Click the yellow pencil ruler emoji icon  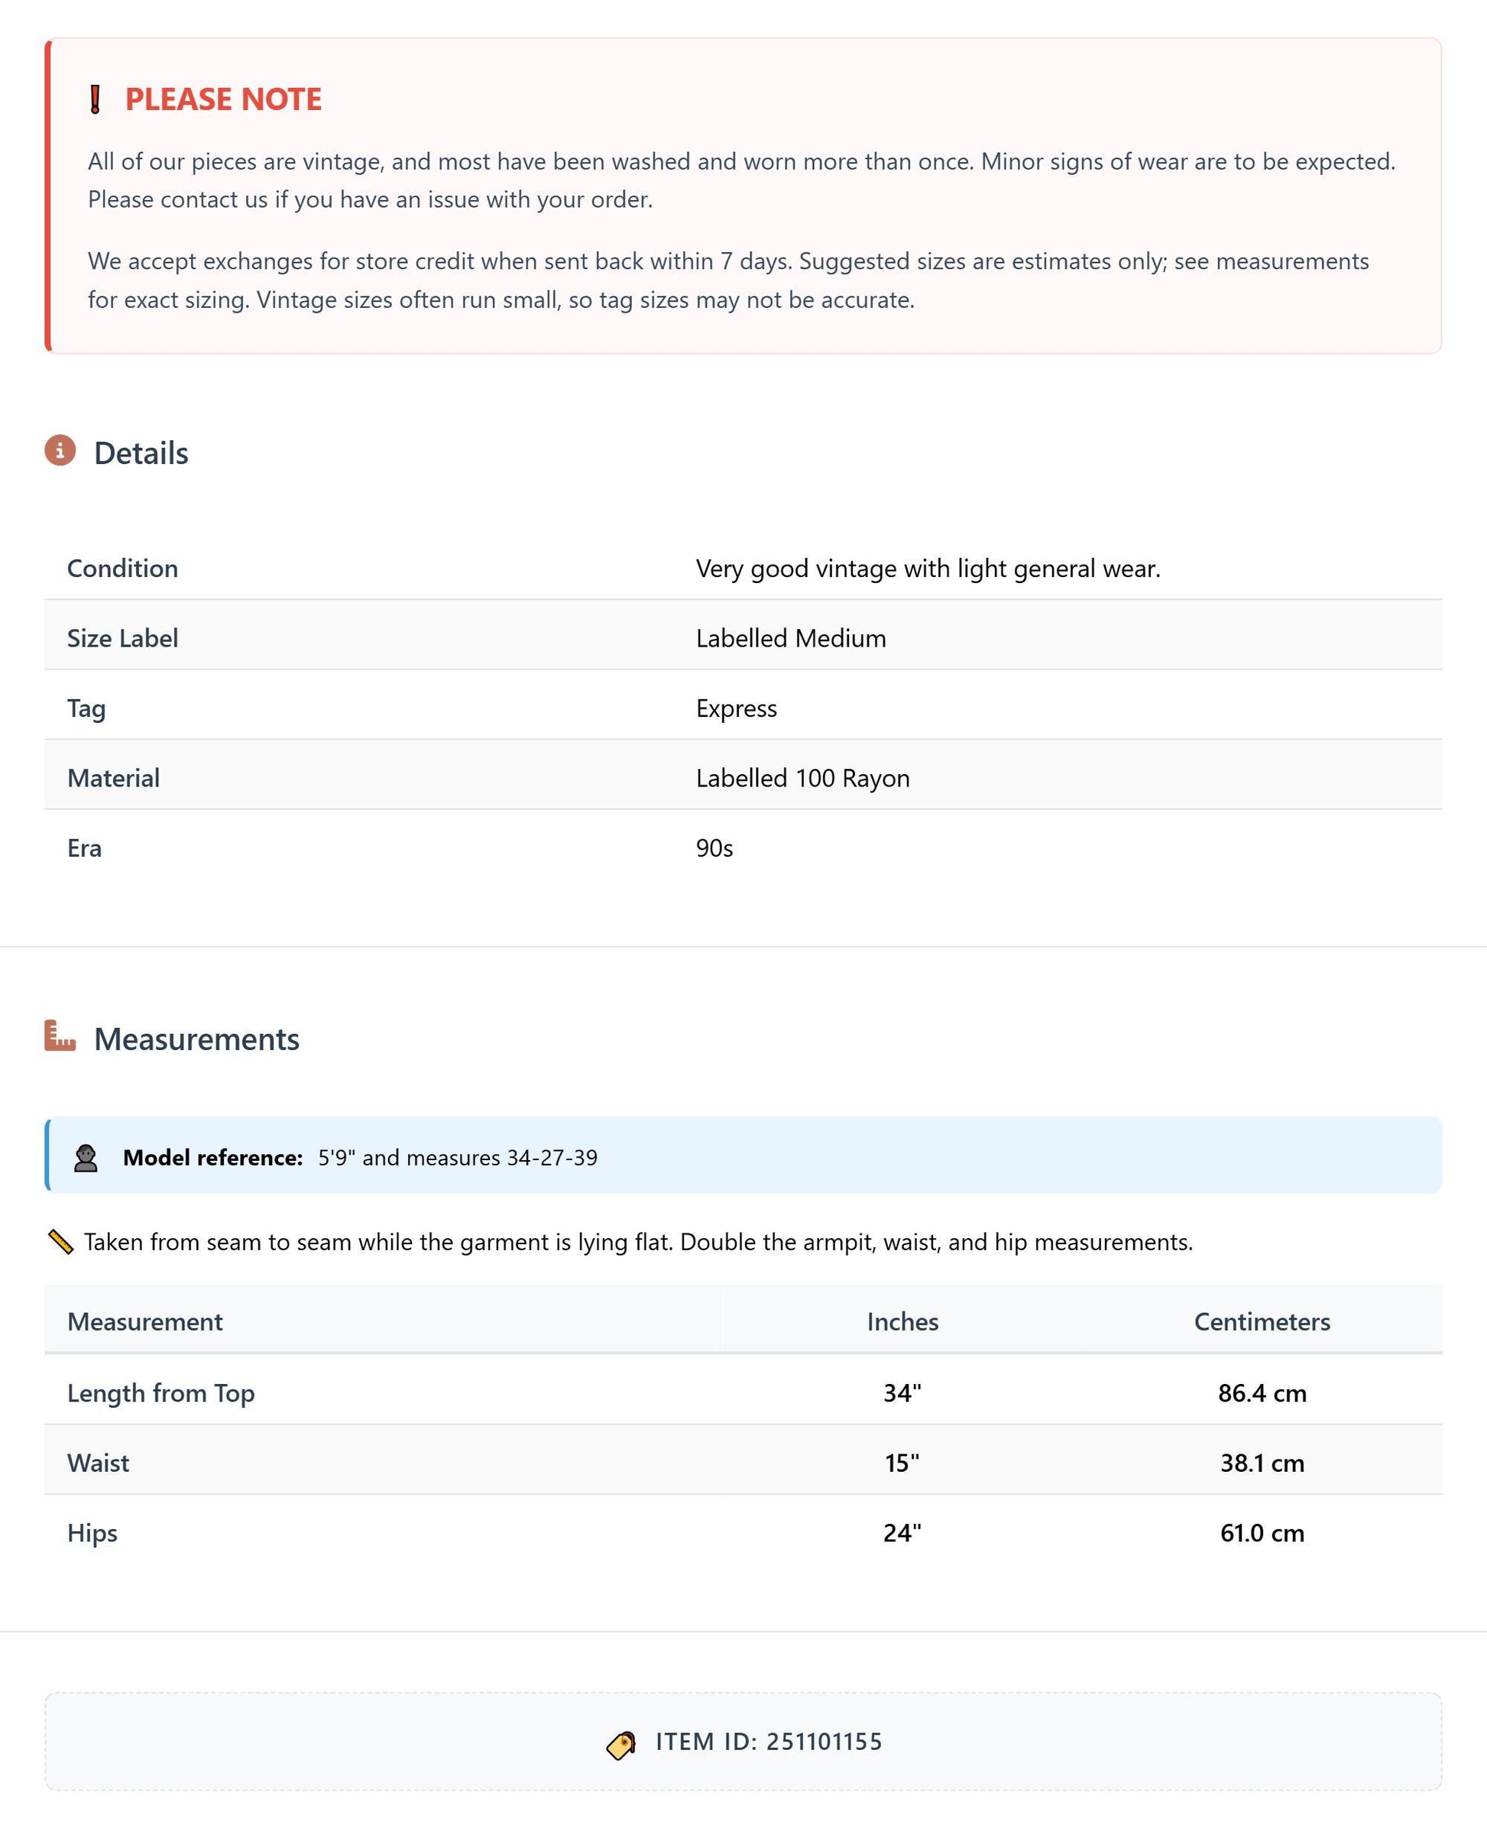(60, 1242)
